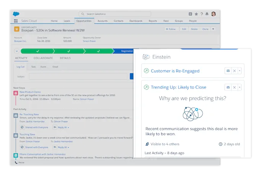The width and height of the screenshot is (260, 172).
Task: Click the Opportunity crown icon
Action: (x=16, y=29)
